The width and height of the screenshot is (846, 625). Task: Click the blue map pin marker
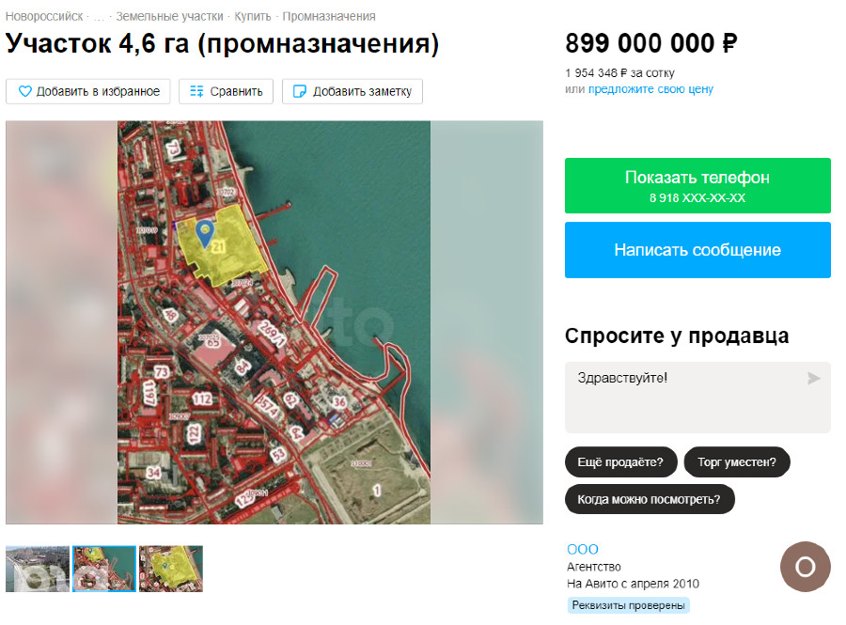pos(205,234)
